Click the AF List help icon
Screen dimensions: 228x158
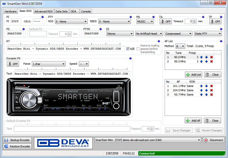coord(221,41)
